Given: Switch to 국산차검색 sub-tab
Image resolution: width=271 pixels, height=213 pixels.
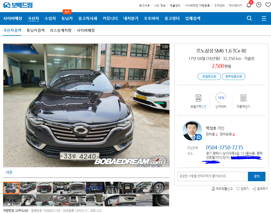Looking at the screenshot, I should [x=12, y=30].
